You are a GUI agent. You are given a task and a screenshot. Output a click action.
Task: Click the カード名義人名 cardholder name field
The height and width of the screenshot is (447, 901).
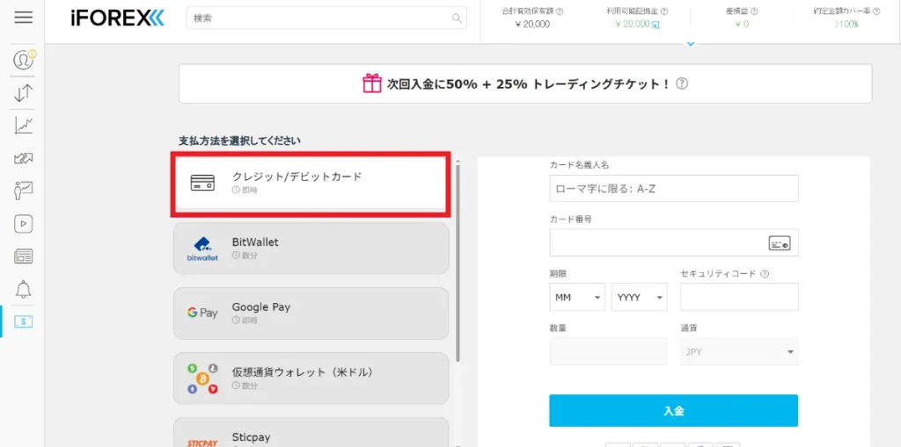tap(673, 188)
